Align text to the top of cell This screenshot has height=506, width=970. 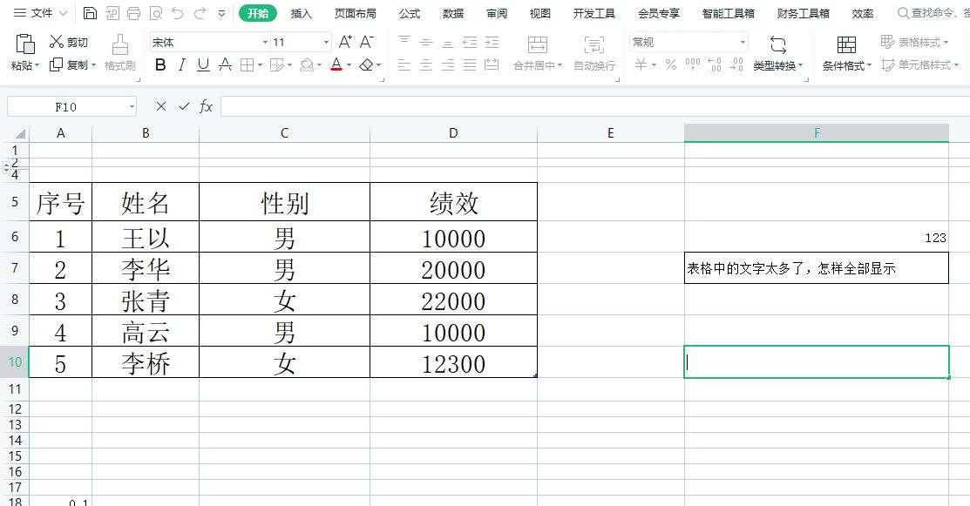click(404, 42)
